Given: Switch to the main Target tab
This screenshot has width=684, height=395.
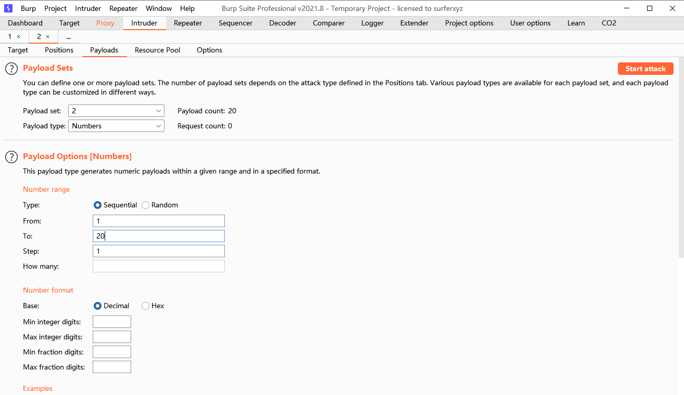Looking at the screenshot, I should click(x=69, y=23).
